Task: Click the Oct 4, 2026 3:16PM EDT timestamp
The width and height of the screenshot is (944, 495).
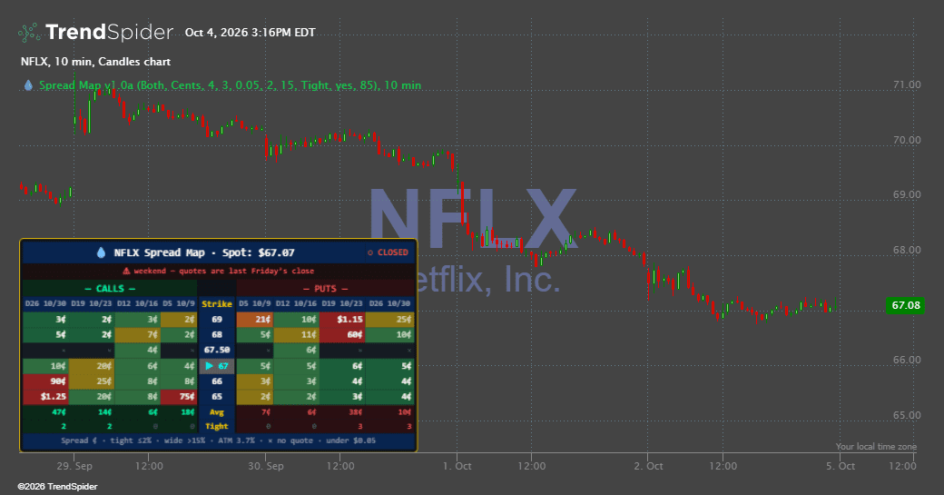Action: coord(250,33)
